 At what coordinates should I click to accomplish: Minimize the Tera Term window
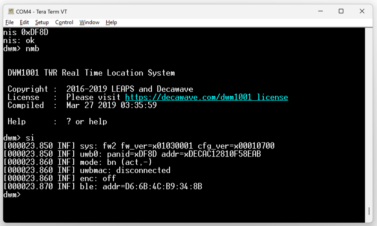click(x=320, y=11)
